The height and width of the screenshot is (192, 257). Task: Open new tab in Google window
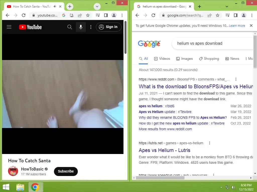click(x=200, y=6)
